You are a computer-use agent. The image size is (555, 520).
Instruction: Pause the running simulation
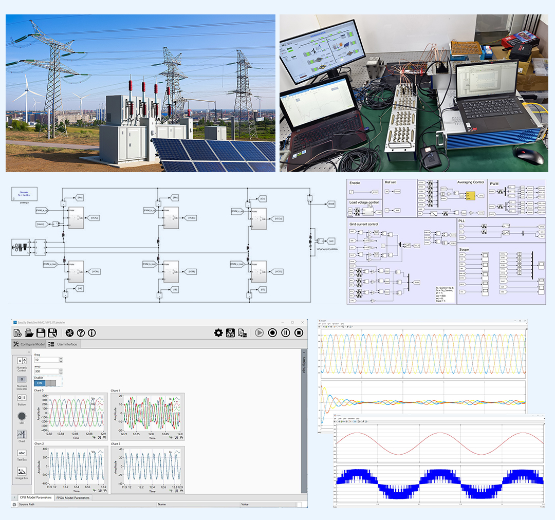tap(286, 333)
